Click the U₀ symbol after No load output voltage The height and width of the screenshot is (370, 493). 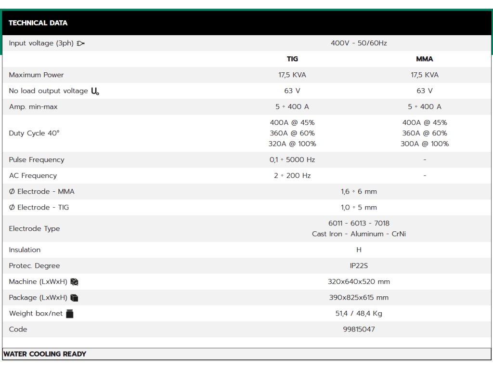click(95, 91)
